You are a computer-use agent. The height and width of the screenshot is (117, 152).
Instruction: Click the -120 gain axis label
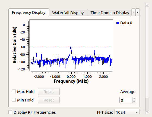pyautogui.click(x=21, y=69)
